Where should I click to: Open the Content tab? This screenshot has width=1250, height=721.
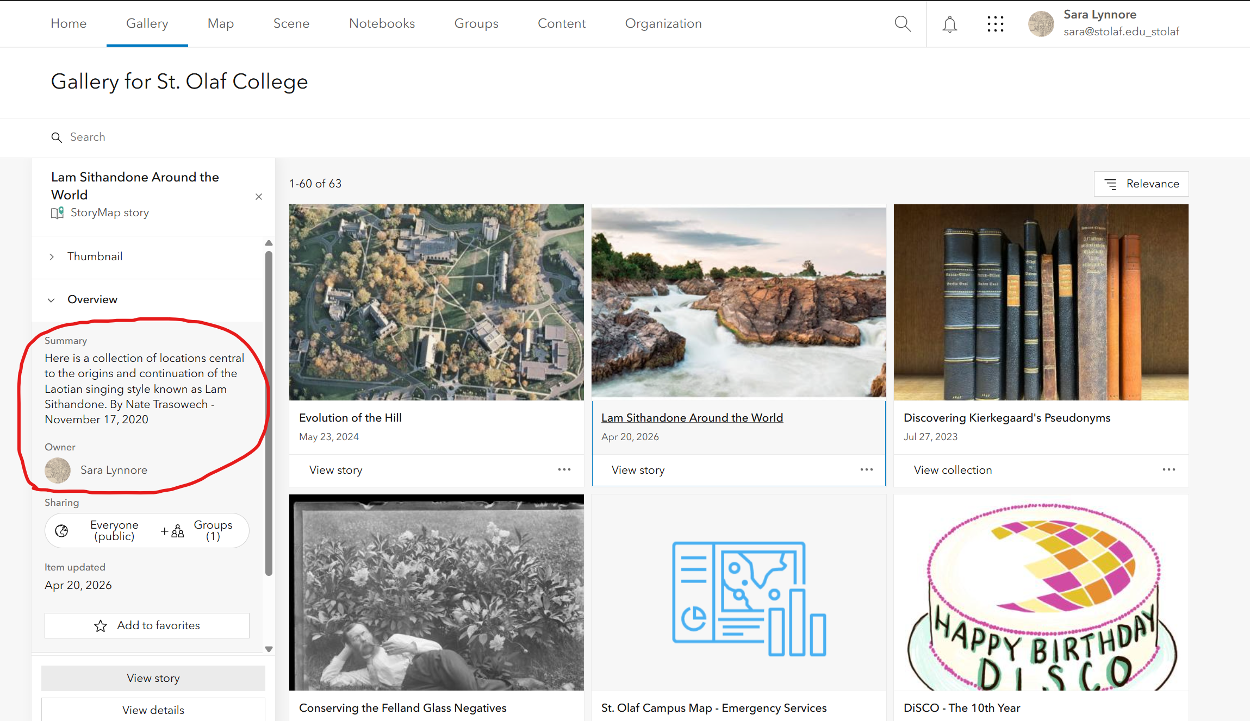point(562,23)
